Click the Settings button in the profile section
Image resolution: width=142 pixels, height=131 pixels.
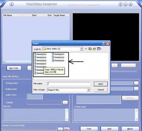coord(130,98)
